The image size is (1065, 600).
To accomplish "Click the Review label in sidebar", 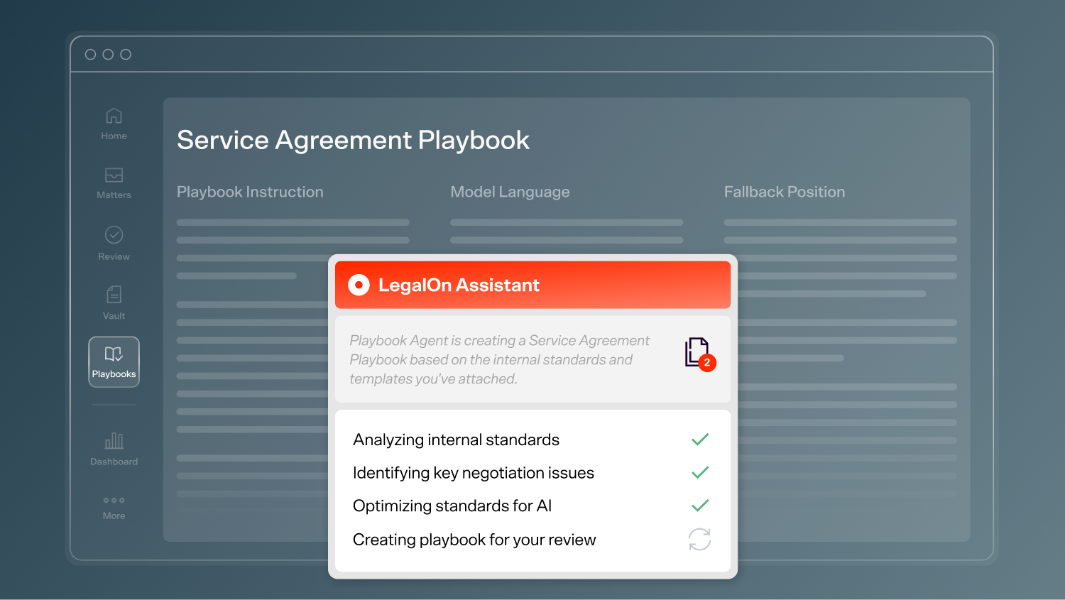I will pos(114,256).
